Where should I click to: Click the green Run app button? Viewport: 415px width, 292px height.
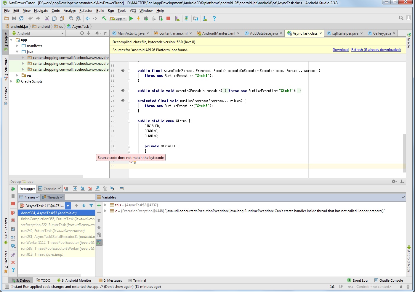pyautogui.click(x=131, y=18)
